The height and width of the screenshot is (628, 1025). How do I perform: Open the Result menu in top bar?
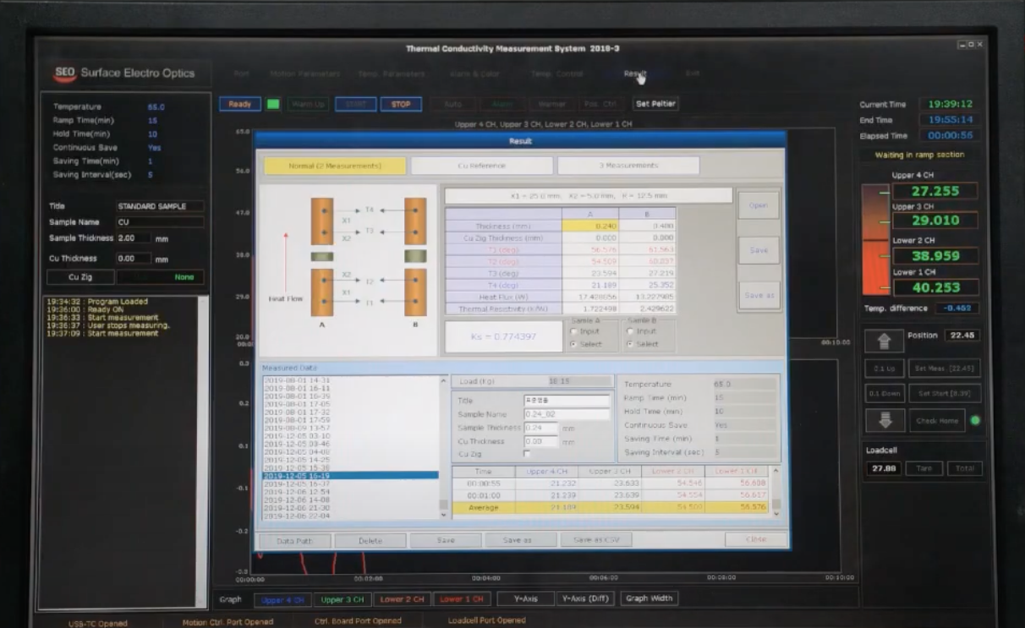tap(634, 74)
